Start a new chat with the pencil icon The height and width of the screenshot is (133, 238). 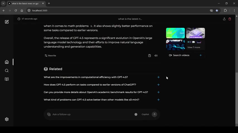[7, 22]
